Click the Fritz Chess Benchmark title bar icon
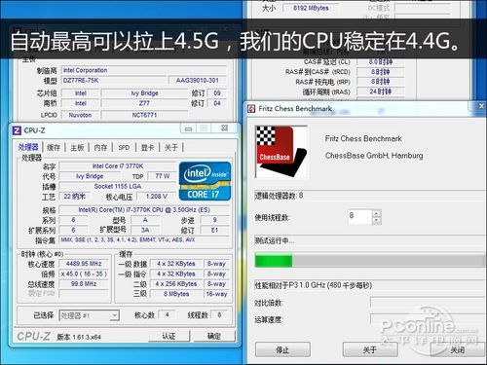This screenshot has width=487, height=365. click(x=251, y=109)
